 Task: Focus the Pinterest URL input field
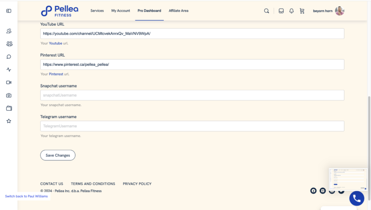(192, 64)
